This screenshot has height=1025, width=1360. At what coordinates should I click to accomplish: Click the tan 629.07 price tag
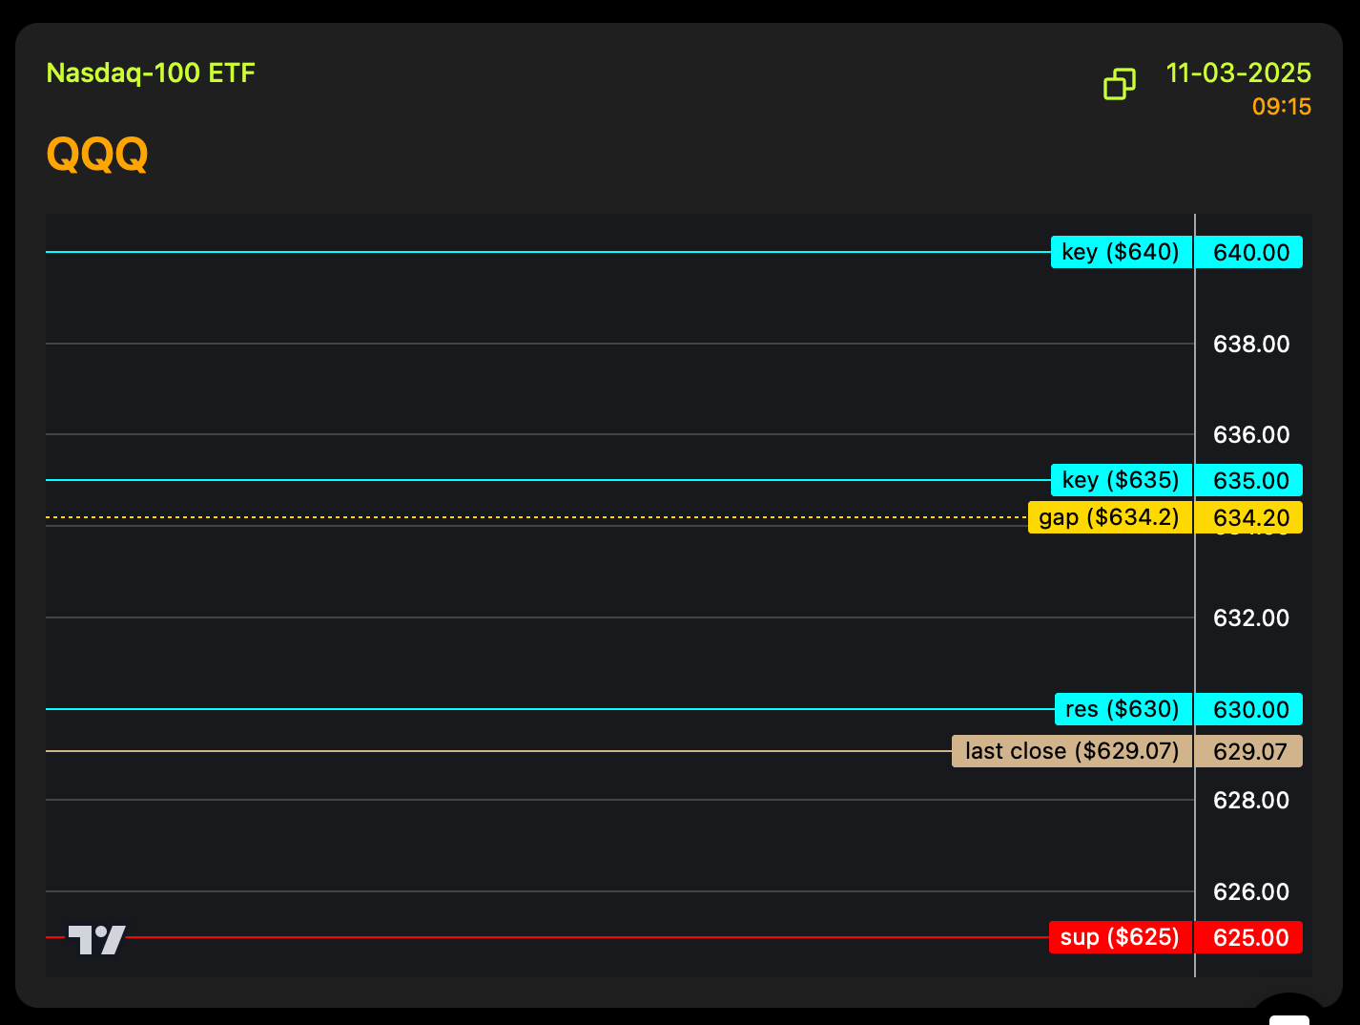pyautogui.click(x=1249, y=752)
